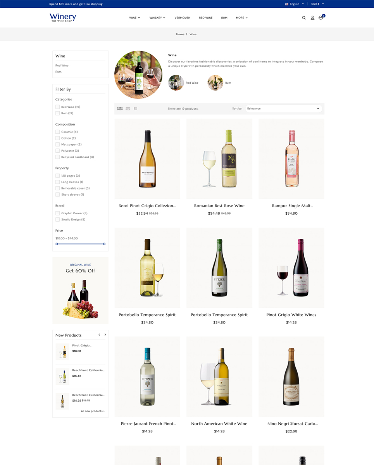The width and height of the screenshot is (374, 465).
Task: Select Vermouth in the navigation bar
Action: pos(183,18)
